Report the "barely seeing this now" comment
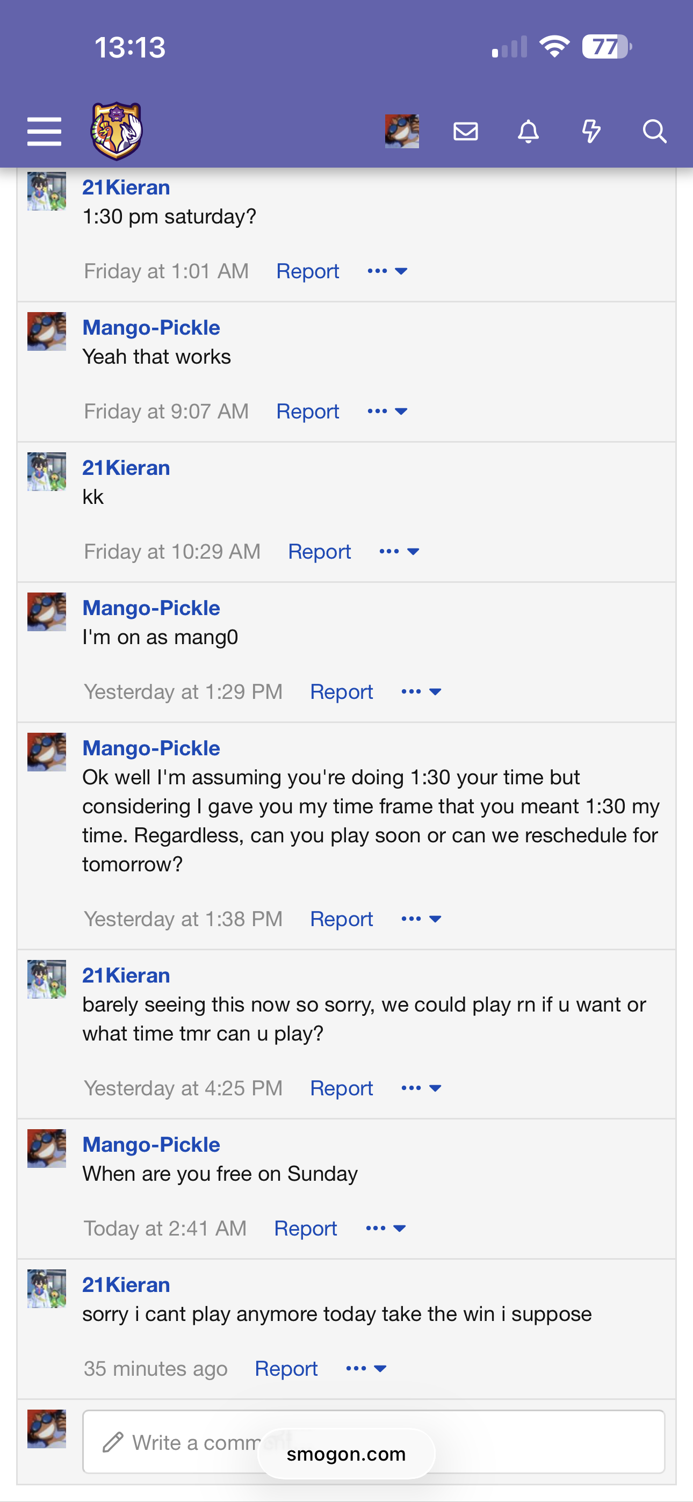This screenshot has width=693, height=1502. [x=341, y=1088]
